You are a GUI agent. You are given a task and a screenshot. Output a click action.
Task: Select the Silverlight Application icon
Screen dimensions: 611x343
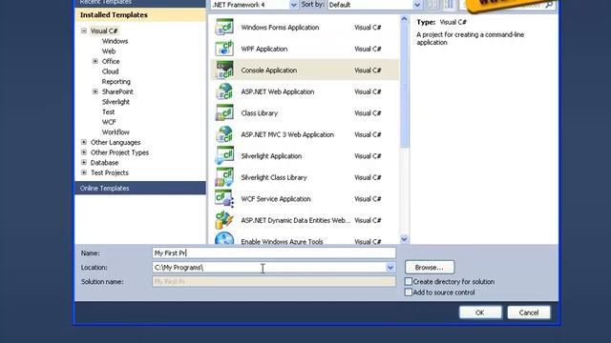pyautogui.click(x=224, y=155)
